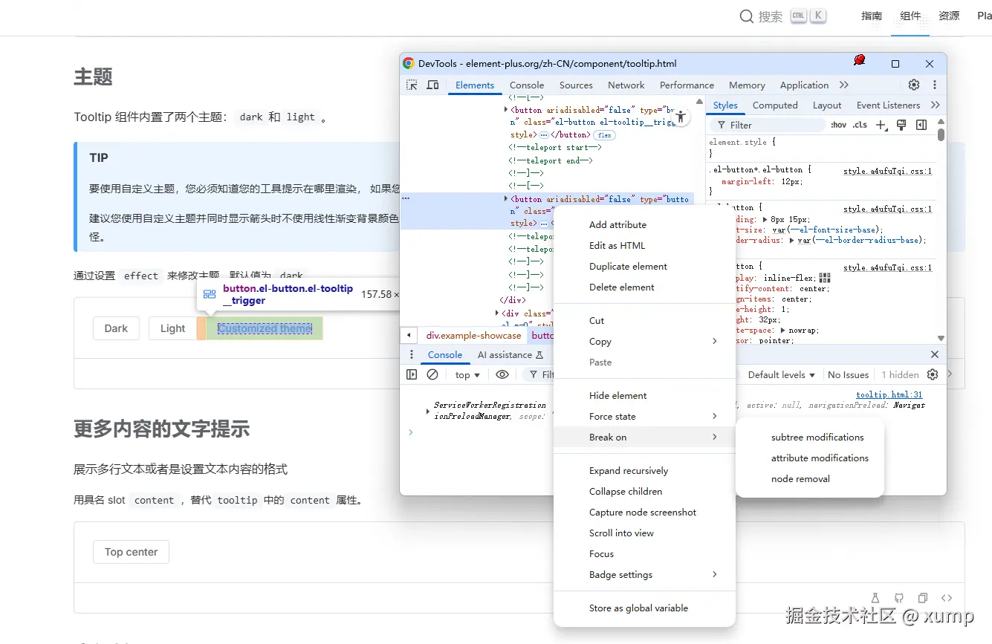
Task: Click the search magnifier icon on page
Action: [x=747, y=16]
